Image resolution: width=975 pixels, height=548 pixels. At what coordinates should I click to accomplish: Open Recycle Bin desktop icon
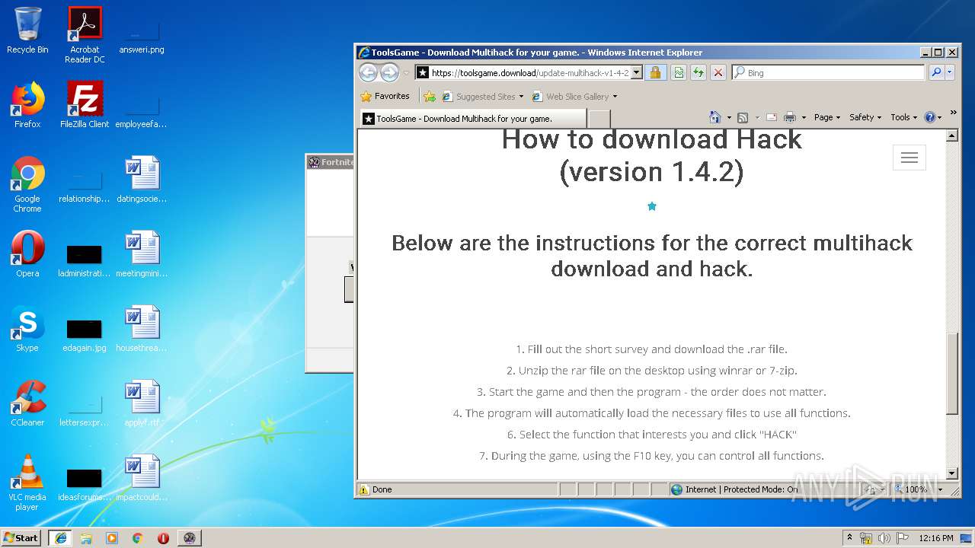(27, 30)
